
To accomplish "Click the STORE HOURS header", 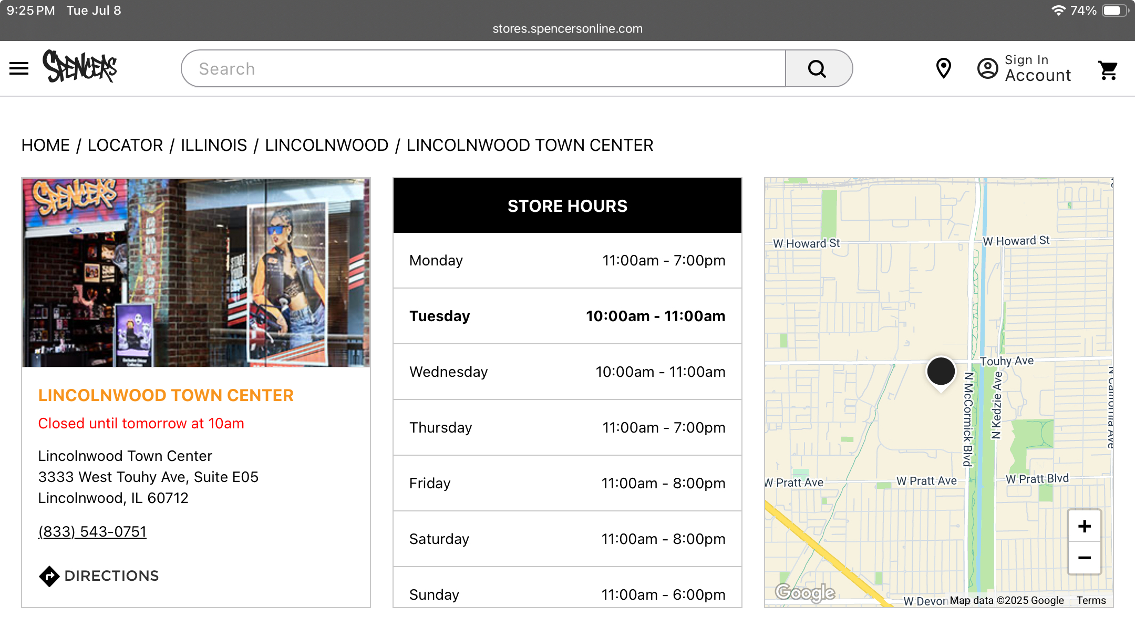I will point(567,206).
